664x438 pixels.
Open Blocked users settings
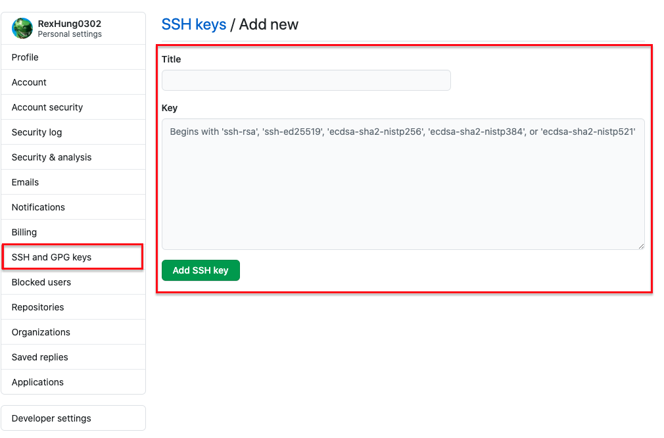[x=41, y=282]
